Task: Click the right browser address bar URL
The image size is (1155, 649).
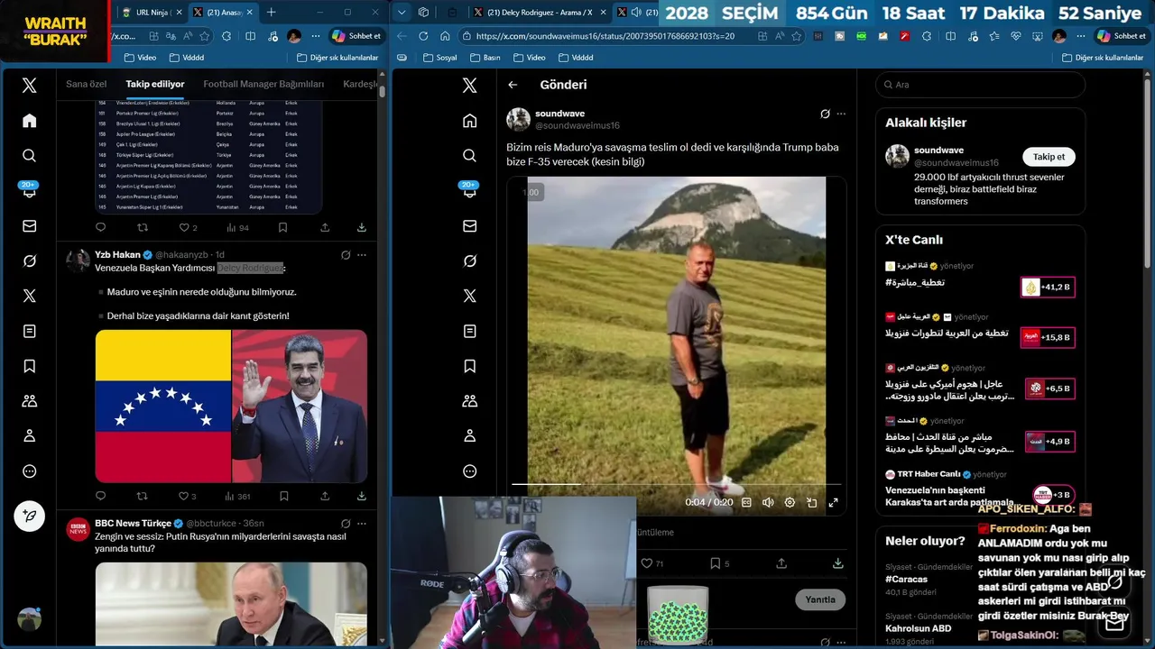Action: 605,36
